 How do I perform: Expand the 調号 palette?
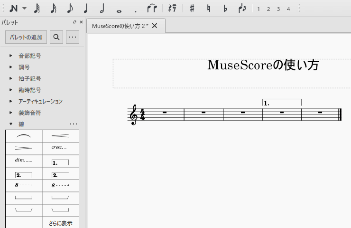10,67
